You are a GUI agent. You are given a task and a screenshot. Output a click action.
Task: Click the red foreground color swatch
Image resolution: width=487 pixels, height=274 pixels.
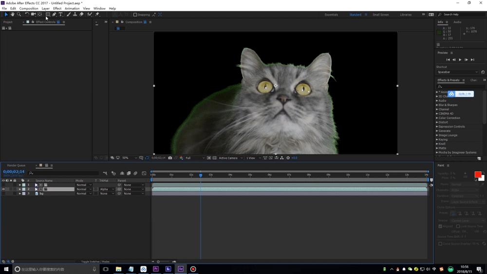point(478,174)
